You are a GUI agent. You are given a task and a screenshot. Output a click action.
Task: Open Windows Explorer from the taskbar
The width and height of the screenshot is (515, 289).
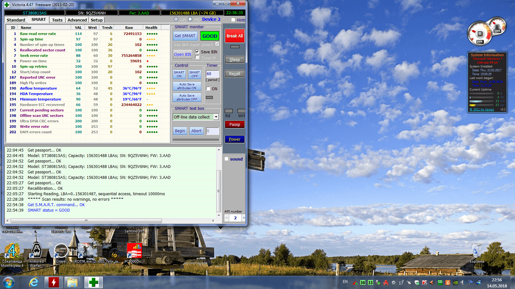tap(73, 283)
